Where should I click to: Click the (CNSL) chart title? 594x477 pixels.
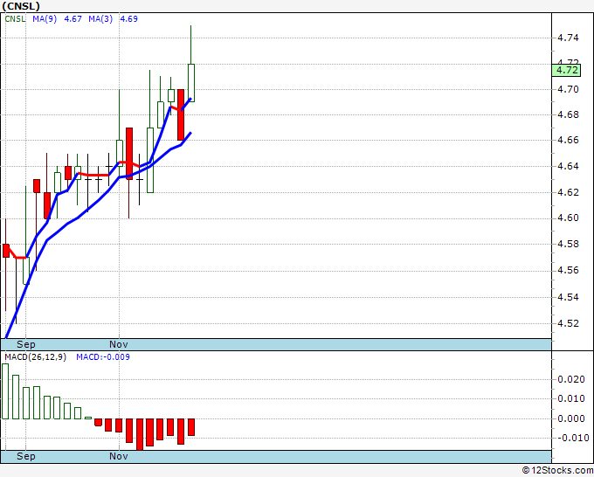(x=21, y=6)
